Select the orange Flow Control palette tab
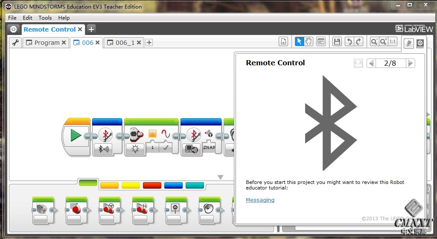This screenshot has height=239, width=437. pos(109,185)
